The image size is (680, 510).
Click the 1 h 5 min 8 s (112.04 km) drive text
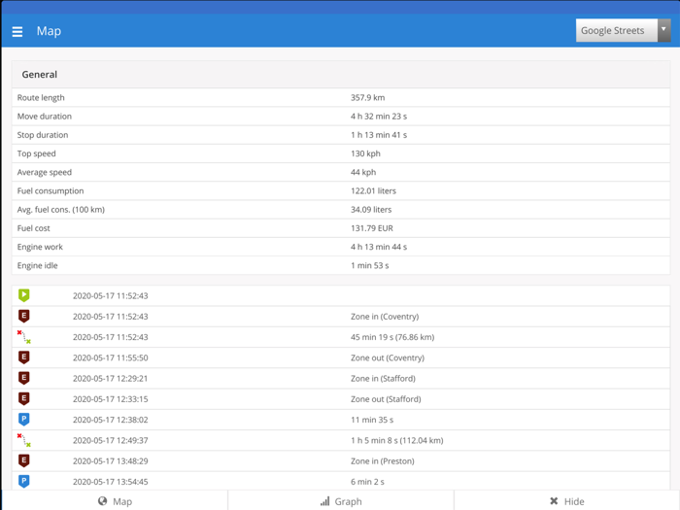coord(396,441)
